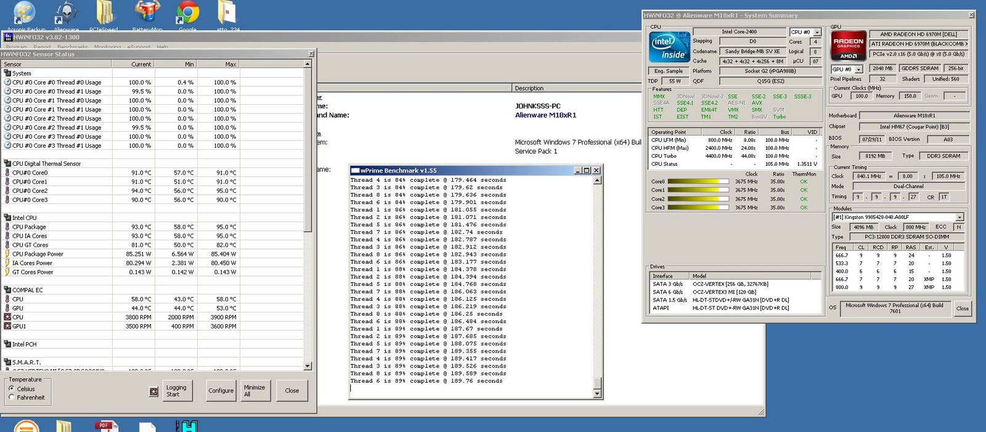Viewport: 986px width, 432px height.
Task: Select the CPU Turbo operating point row
Action: (x=735, y=156)
